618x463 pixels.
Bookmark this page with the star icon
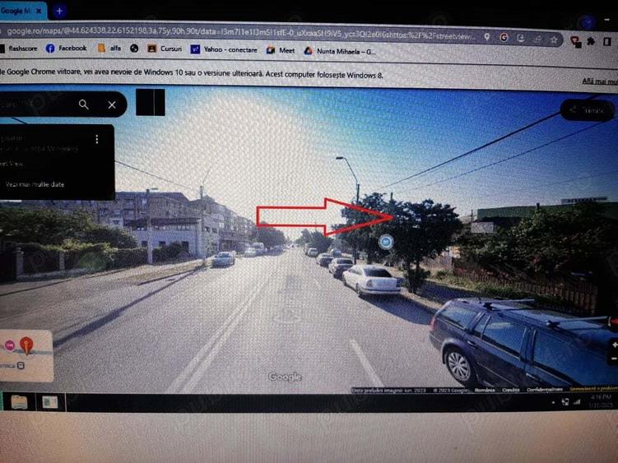pos(554,39)
